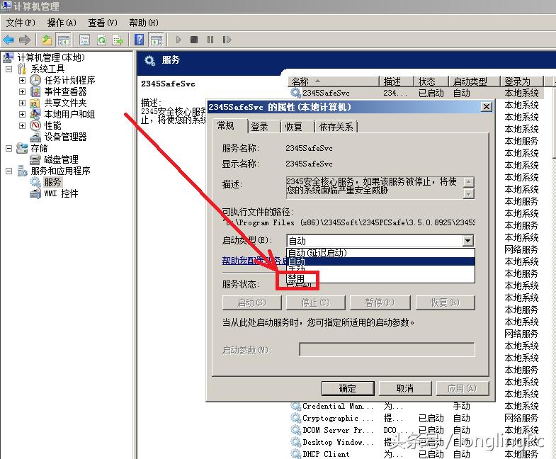Click the 应用(A) button
Image resolution: width=556 pixels, height=459 pixels.
[x=463, y=388]
